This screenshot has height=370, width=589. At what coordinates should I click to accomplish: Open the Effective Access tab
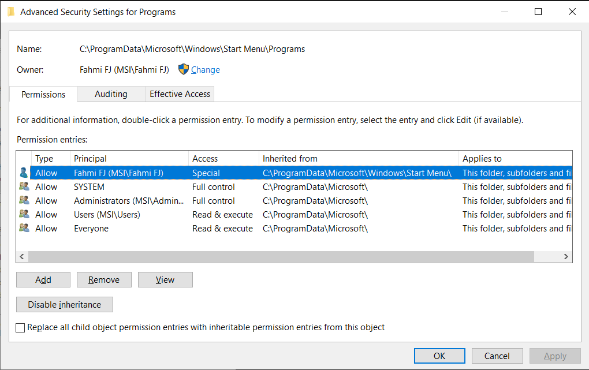tap(180, 94)
